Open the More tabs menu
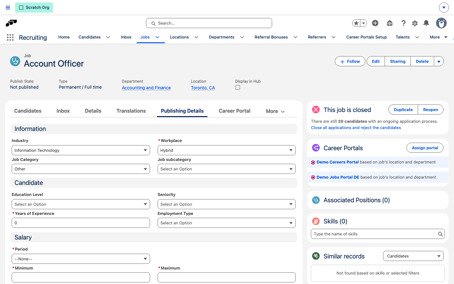Screen dimensions: 454x284 [x=275, y=111]
